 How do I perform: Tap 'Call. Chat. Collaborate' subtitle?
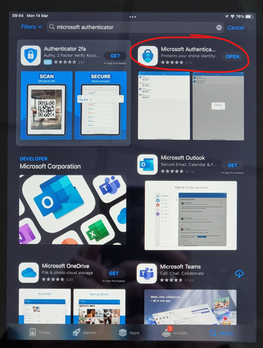pyautogui.click(x=182, y=274)
